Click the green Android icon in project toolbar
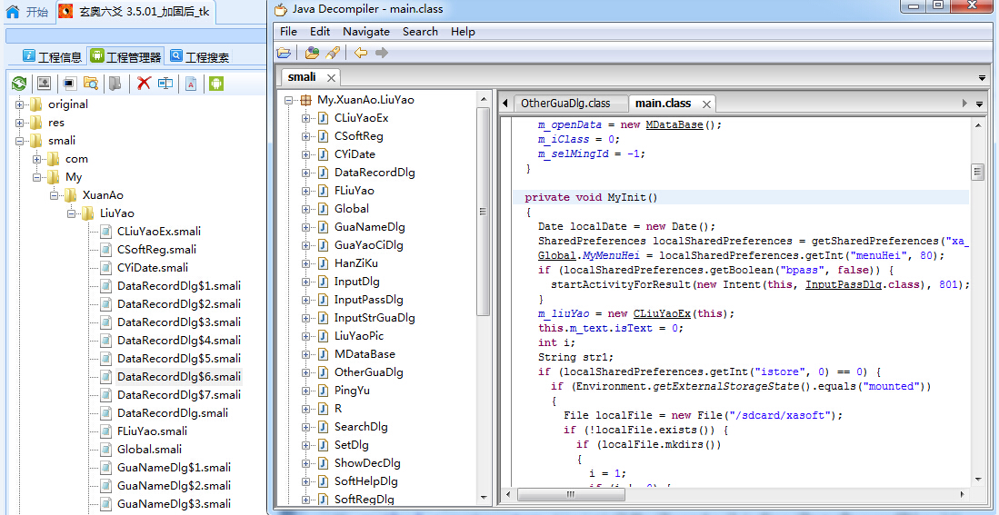Viewport: 999px width, 515px height. click(216, 84)
